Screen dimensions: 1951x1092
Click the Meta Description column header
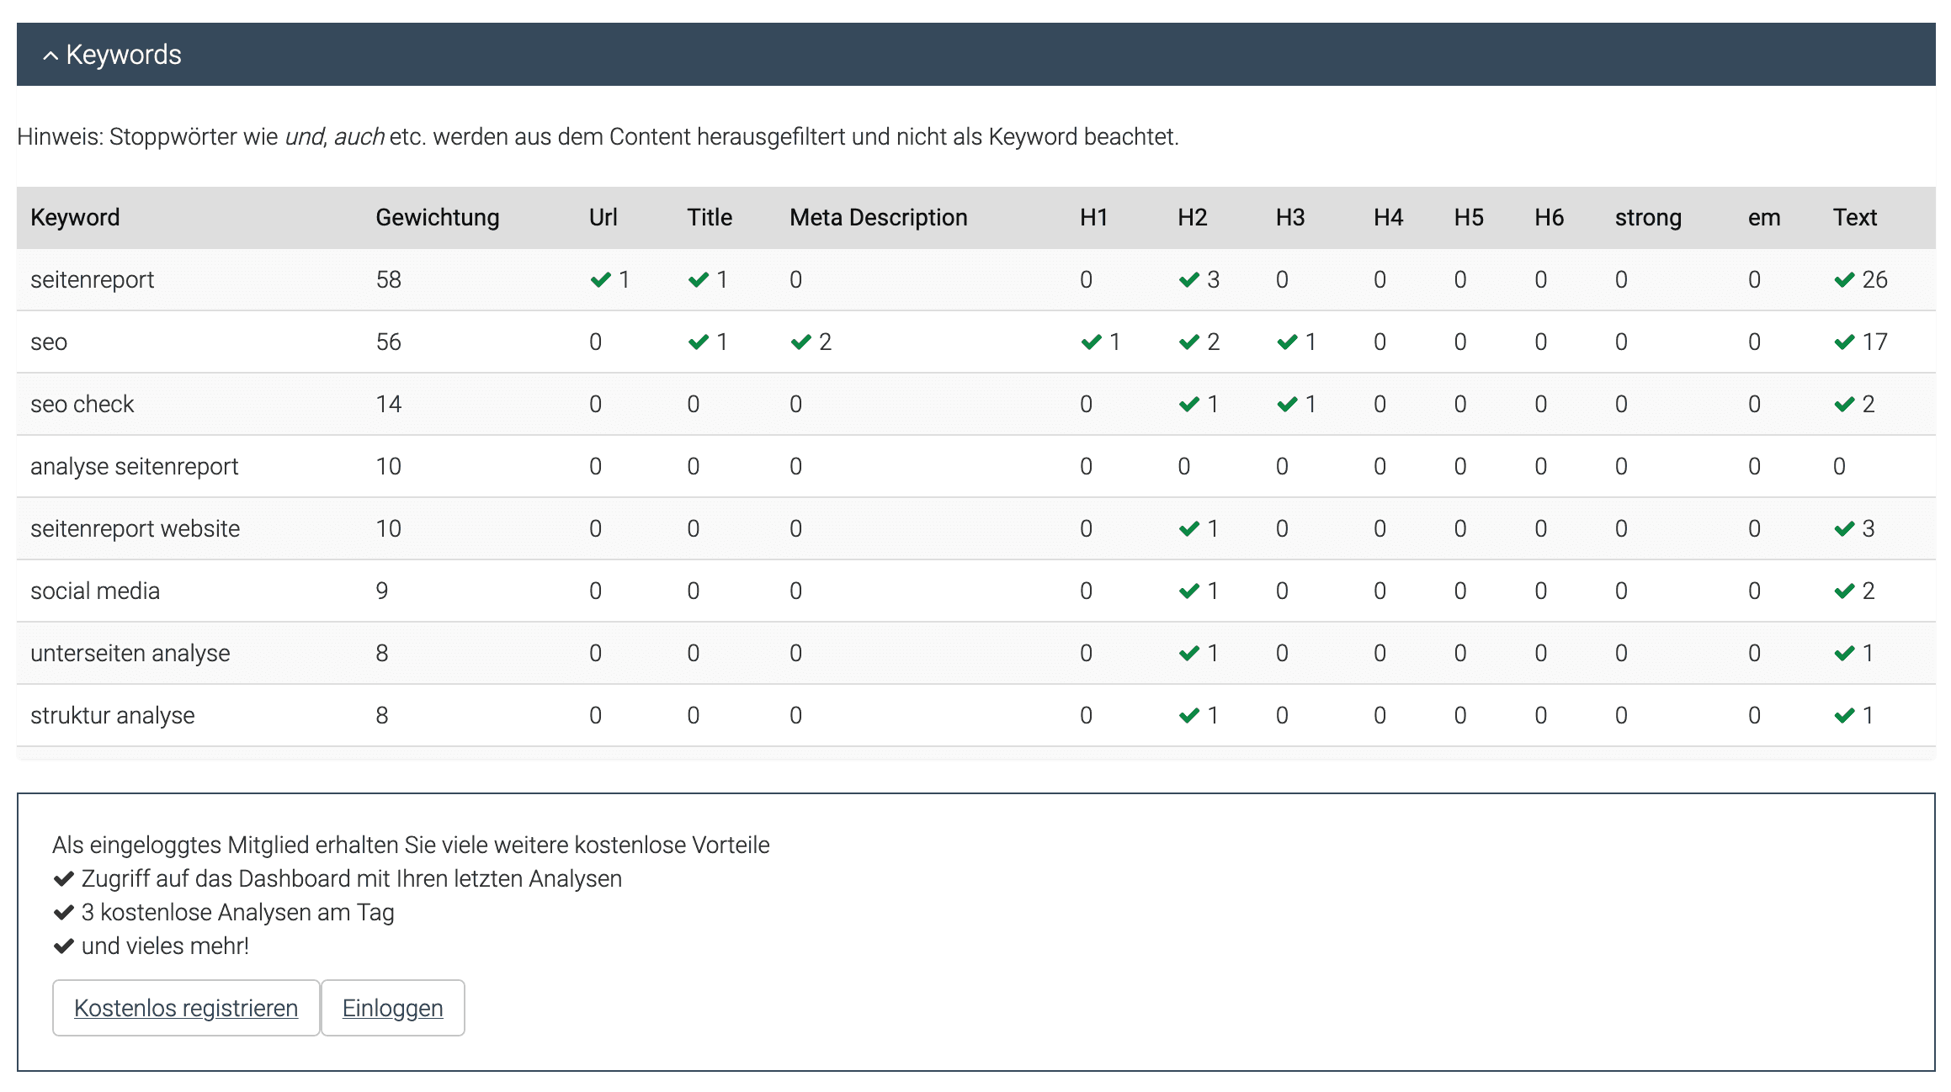[878, 217]
